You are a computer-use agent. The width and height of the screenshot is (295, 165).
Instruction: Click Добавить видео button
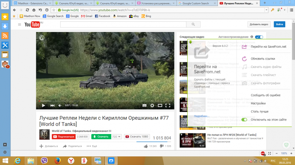pos(259,24)
